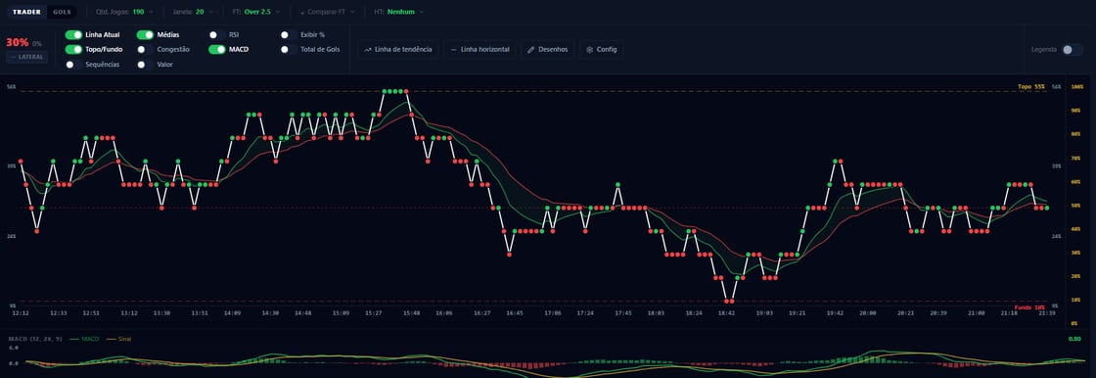Click the Topo 55% label
The image size is (1096, 378).
[1031, 87]
